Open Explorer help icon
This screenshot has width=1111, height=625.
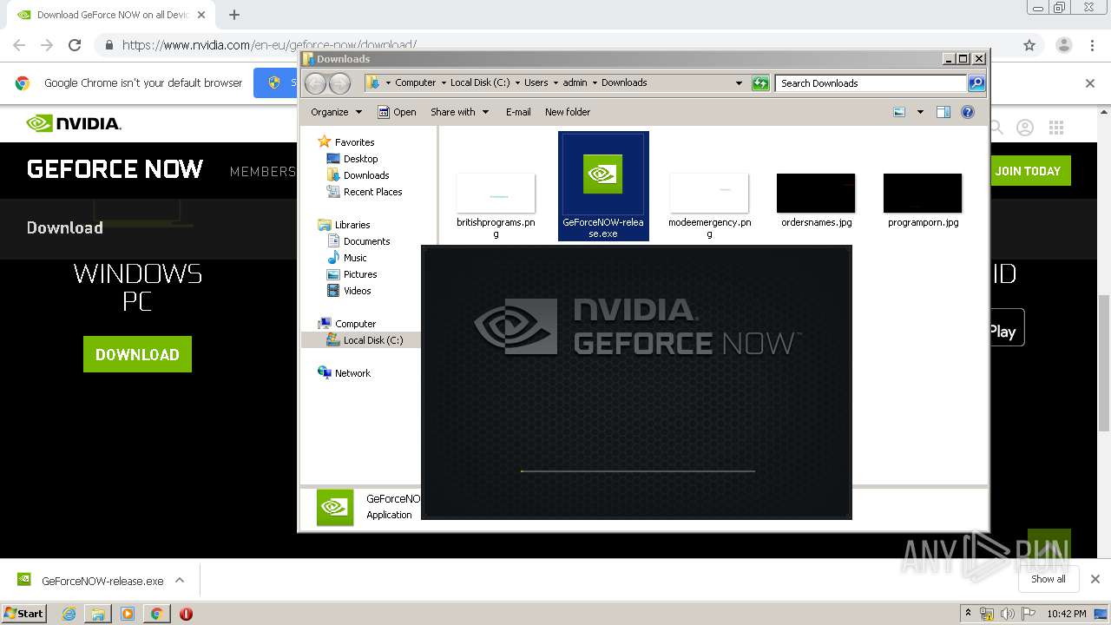tap(968, 112)
